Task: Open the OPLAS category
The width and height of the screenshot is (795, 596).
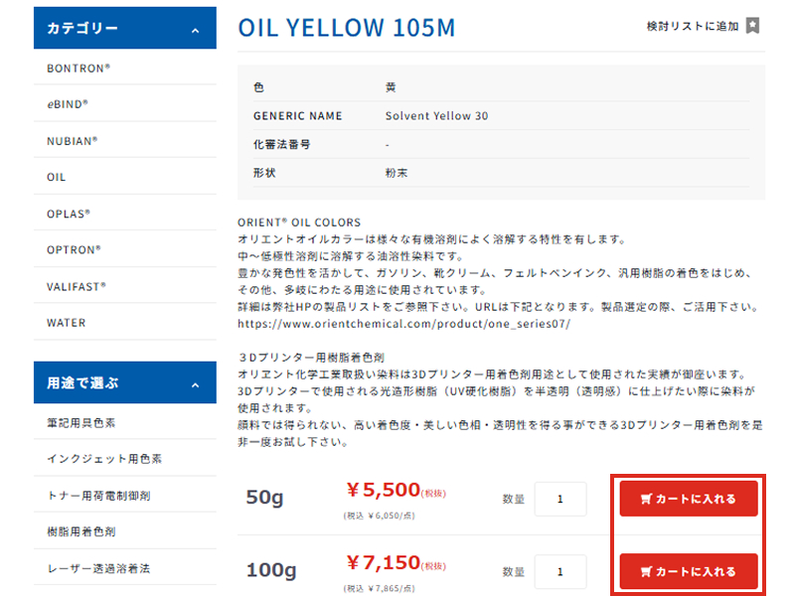Action: (x=69, y=214)
